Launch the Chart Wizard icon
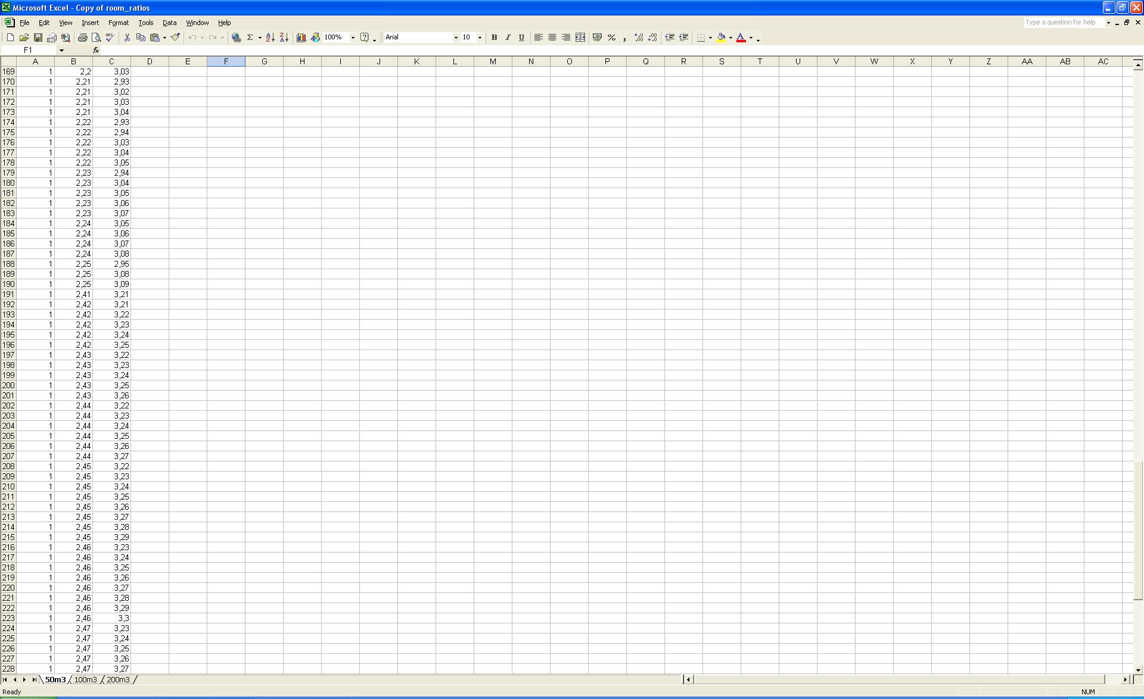Image resolution: width=1144 pixels, height=699 pixels. coord(301,38)
